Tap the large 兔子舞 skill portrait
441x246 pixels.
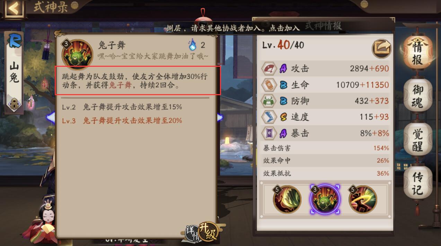pos(77,54)
